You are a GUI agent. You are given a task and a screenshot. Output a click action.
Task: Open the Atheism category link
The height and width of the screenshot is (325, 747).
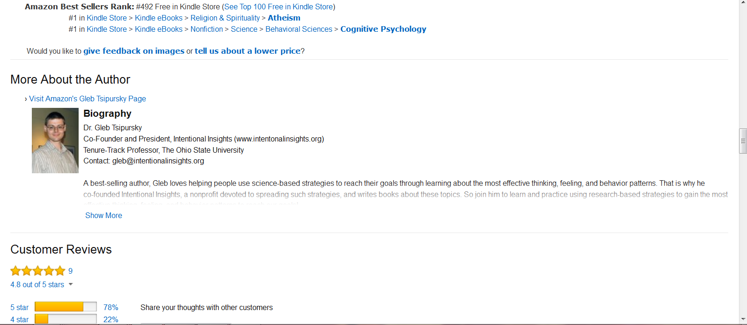(284, 18)
